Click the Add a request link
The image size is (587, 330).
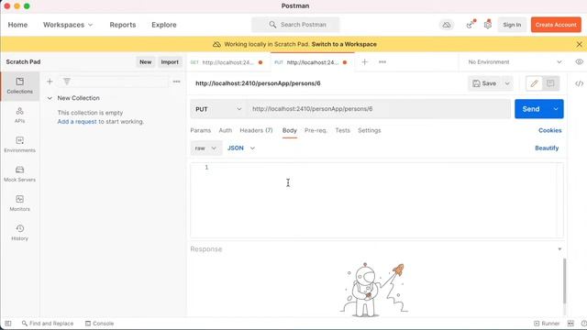pos(77,122)
